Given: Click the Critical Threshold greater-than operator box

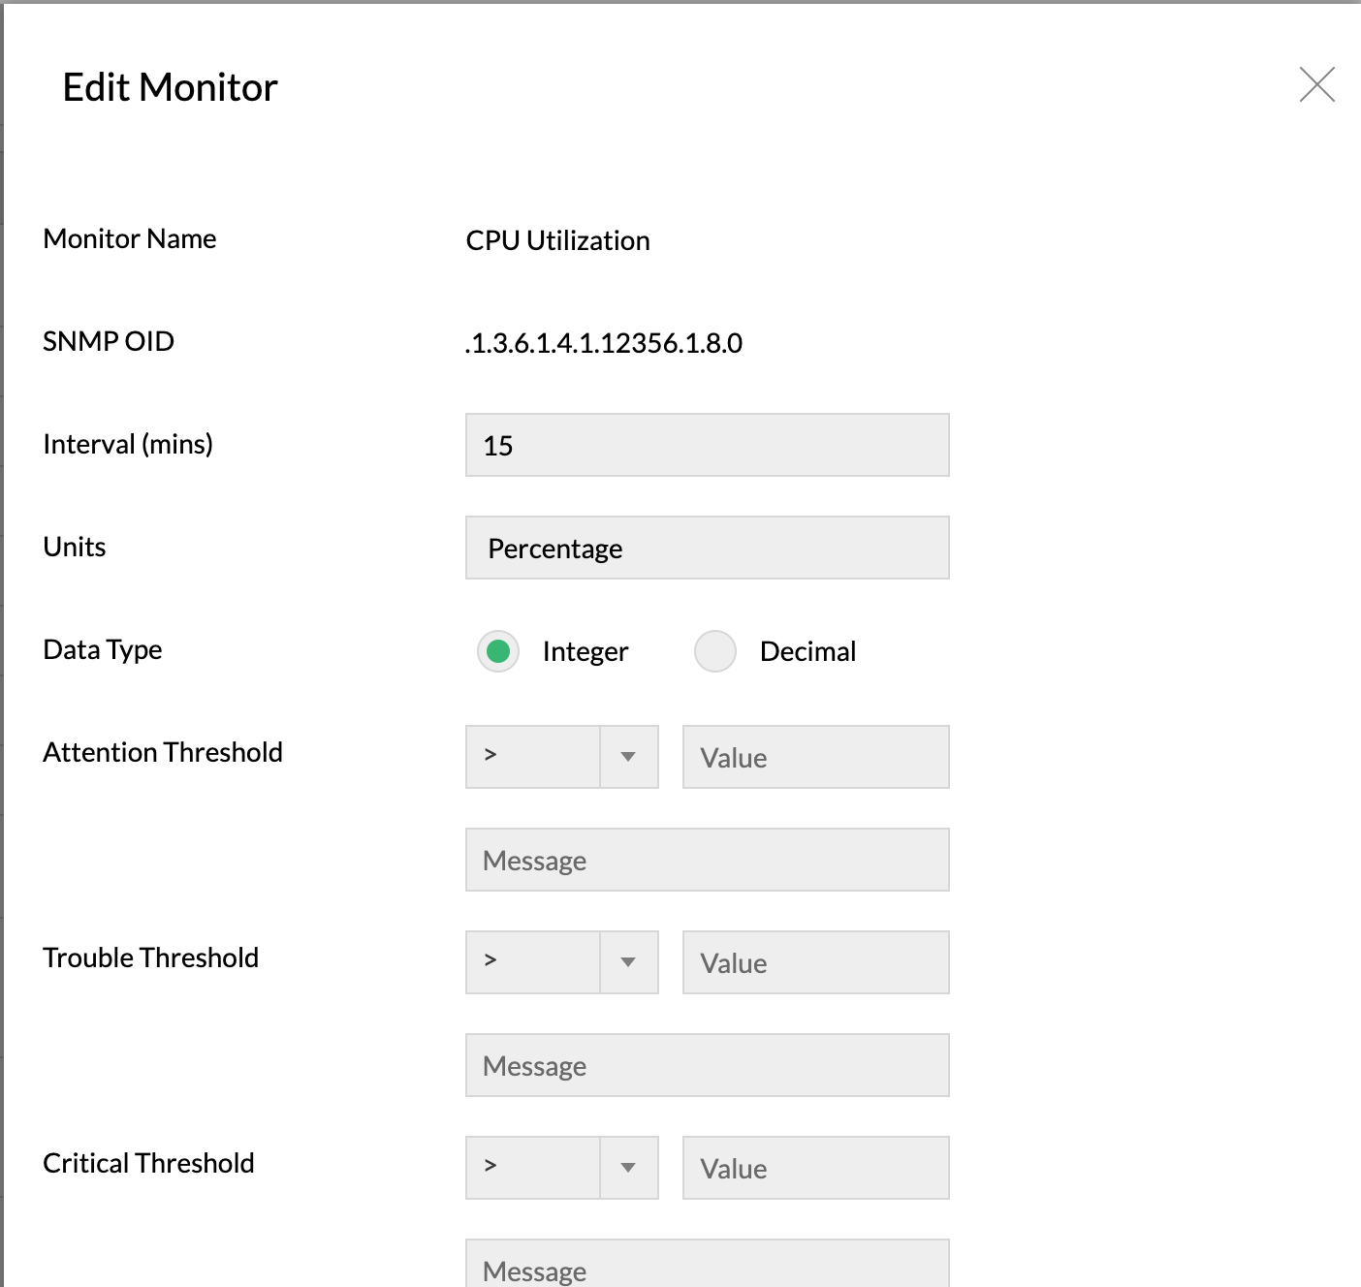Looking at the screenshot, I should 533,1168.
